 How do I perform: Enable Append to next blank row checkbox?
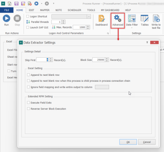point(28,75)
